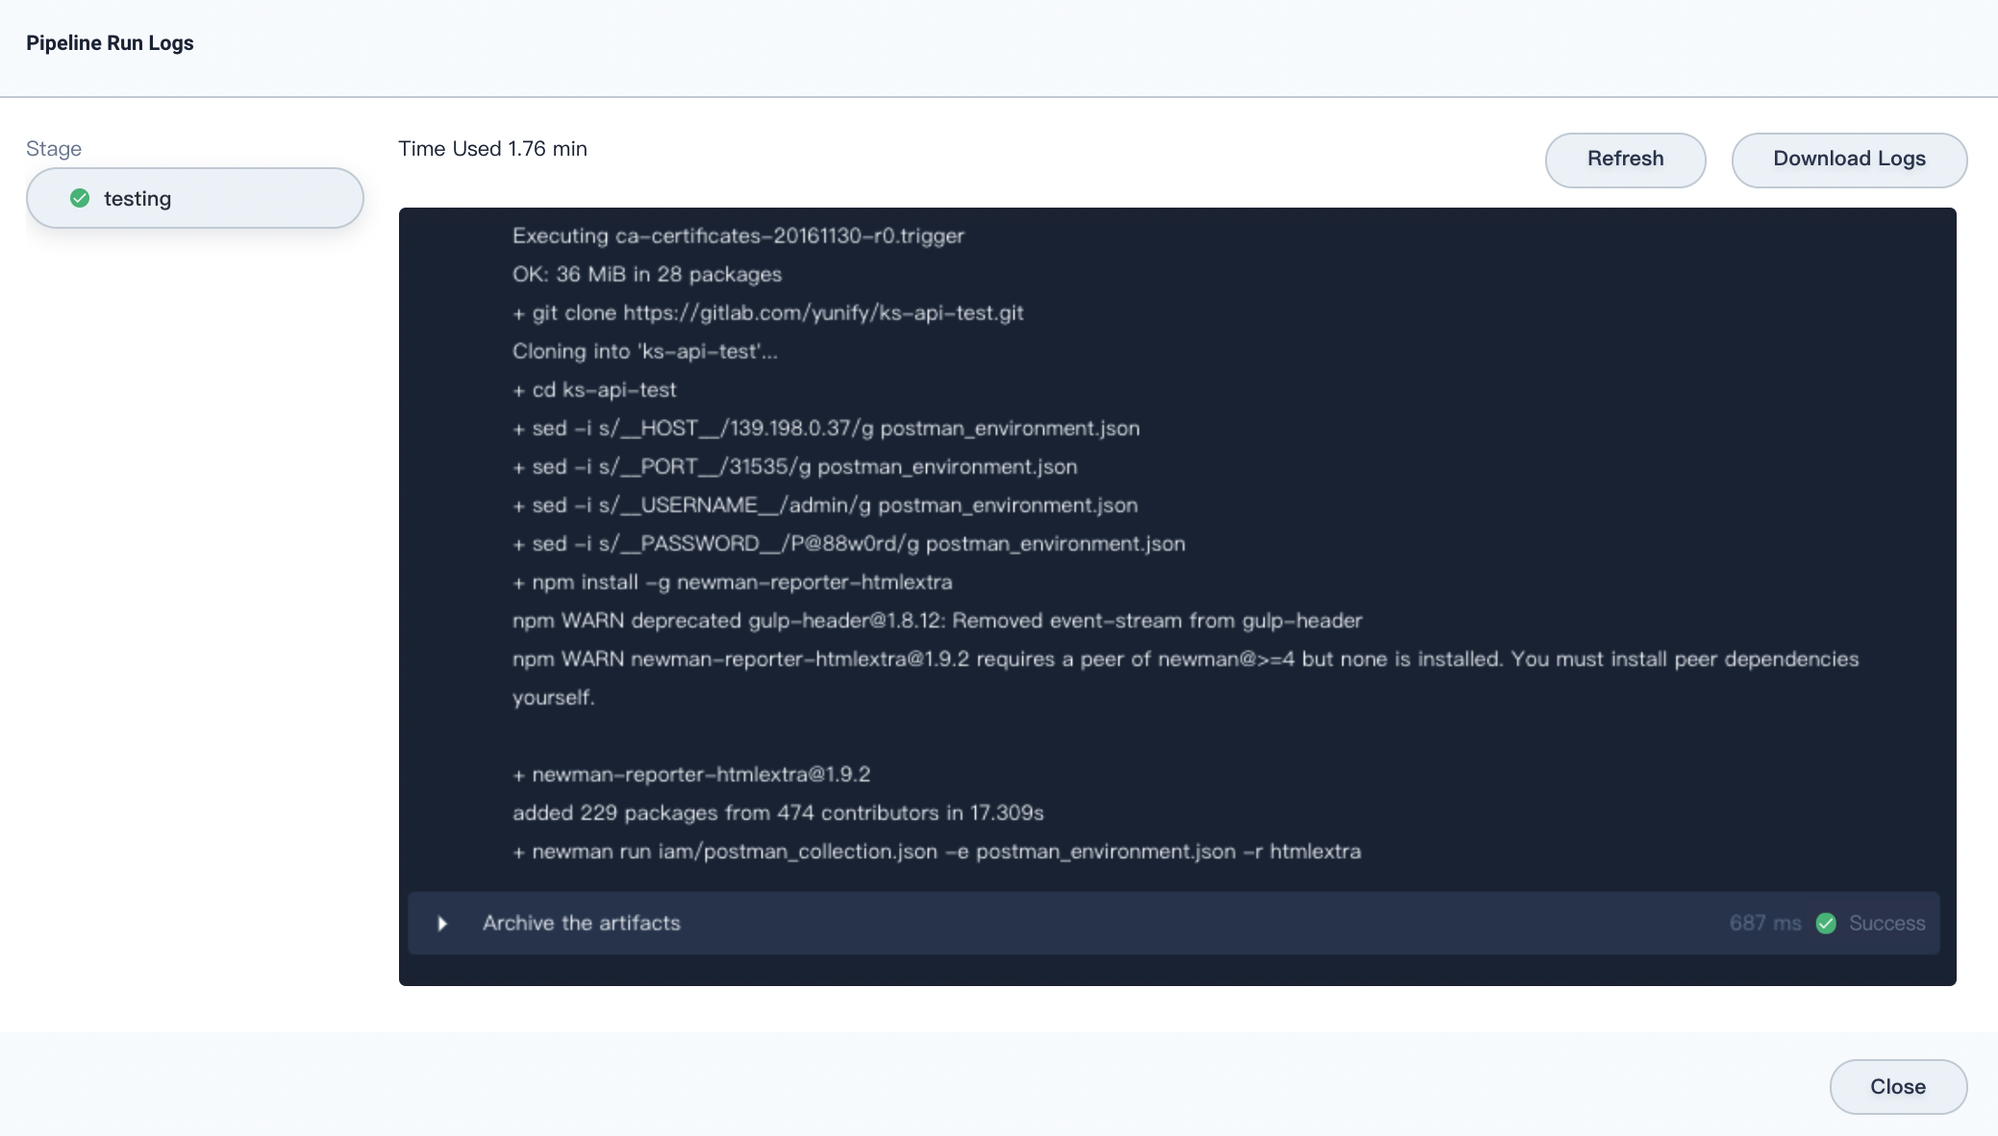
Task: Close the Pipeline Run Logs dialog
Action: tap(1896, 1086)
